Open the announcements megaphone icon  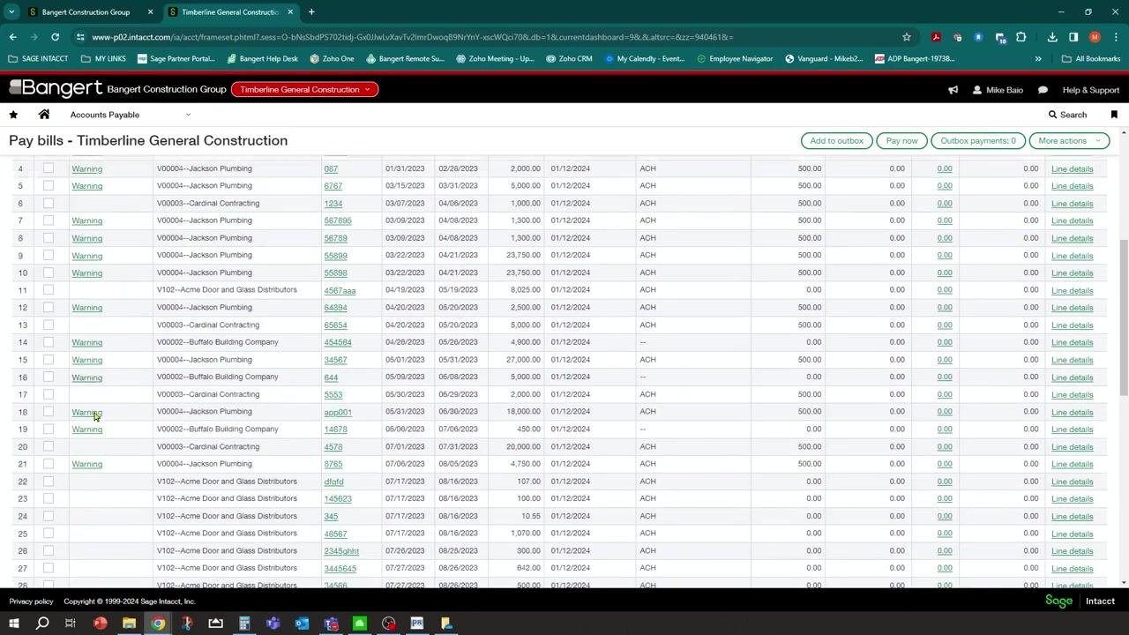click(953, 90)
